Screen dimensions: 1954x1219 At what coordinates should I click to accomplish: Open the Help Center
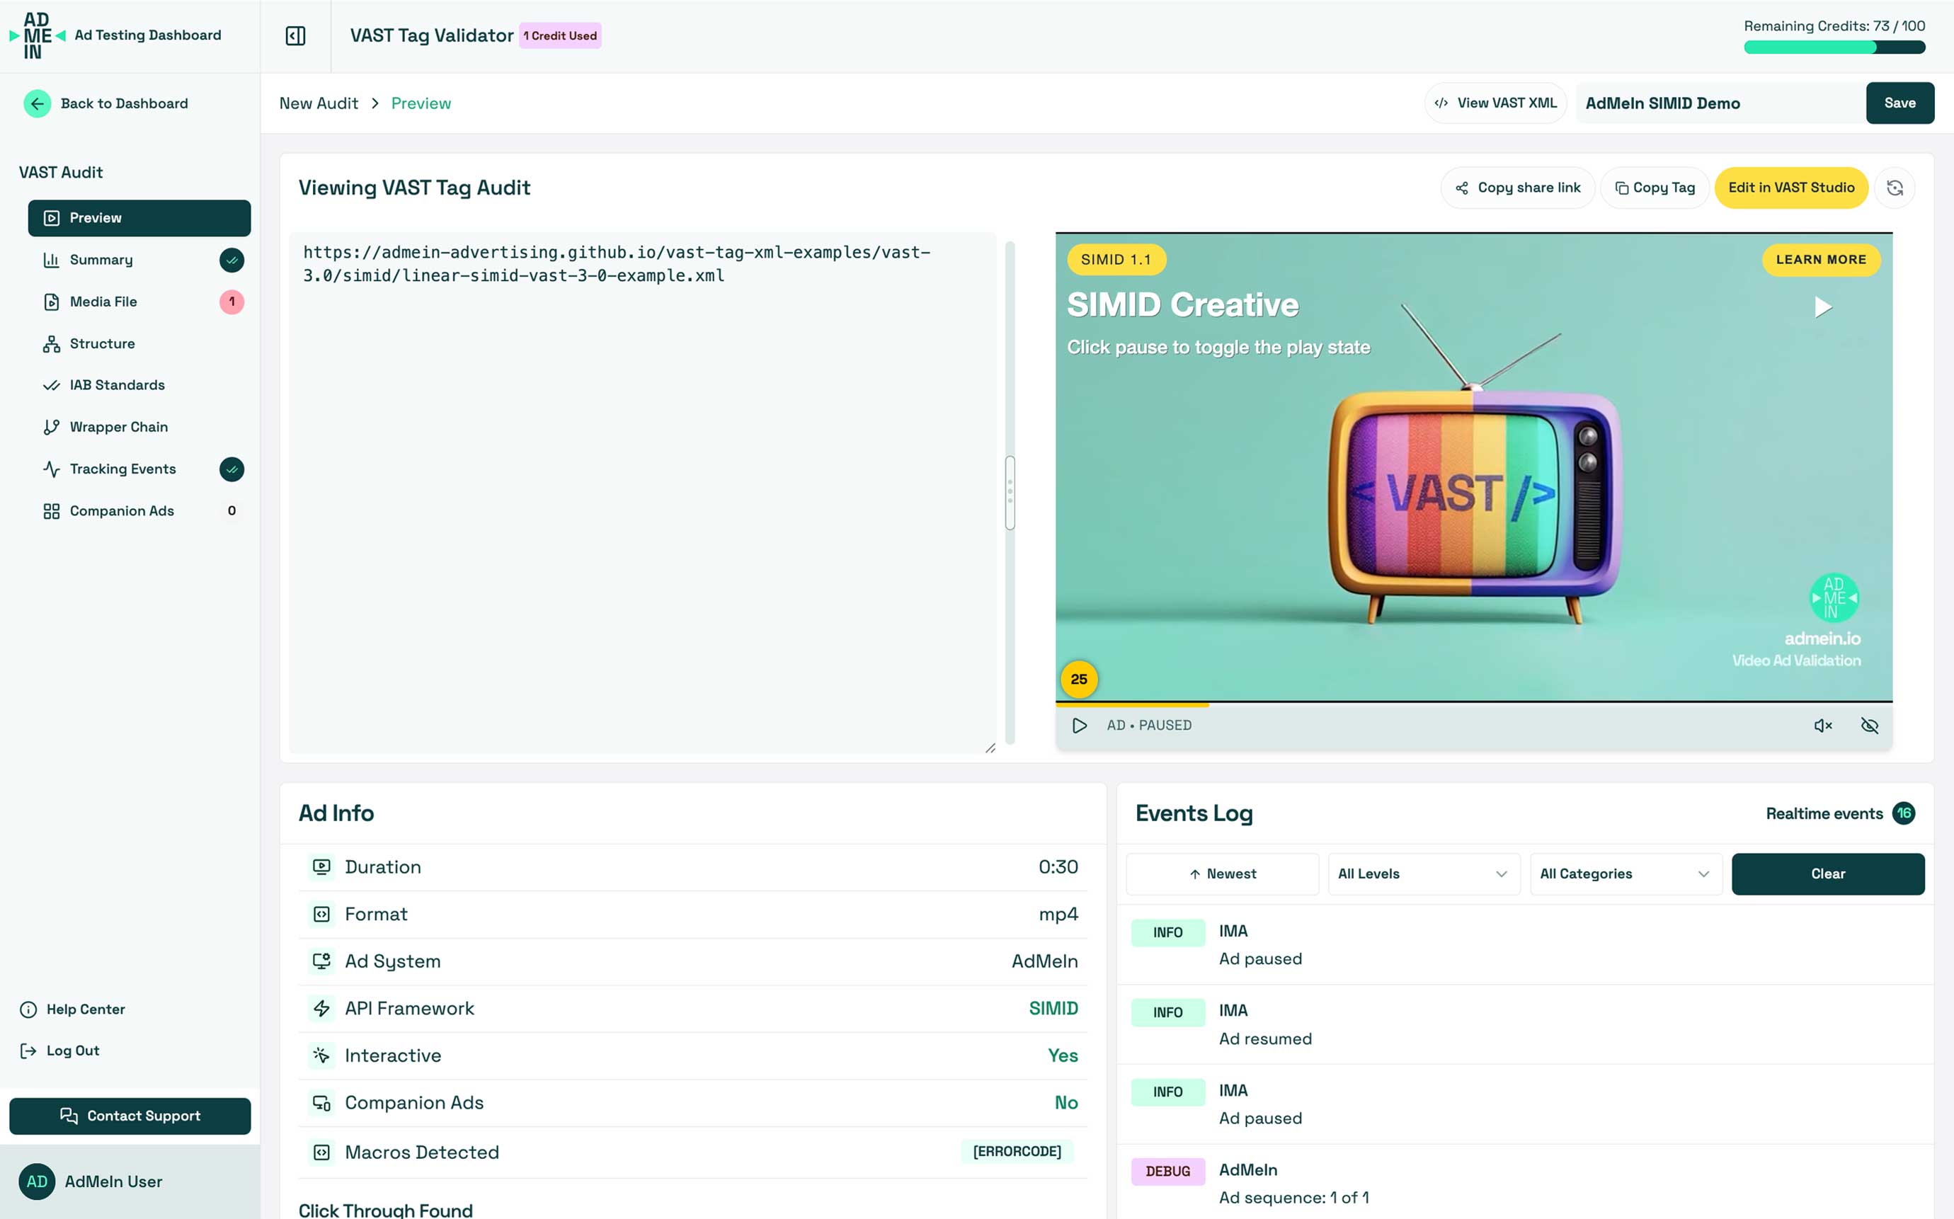72,1009
